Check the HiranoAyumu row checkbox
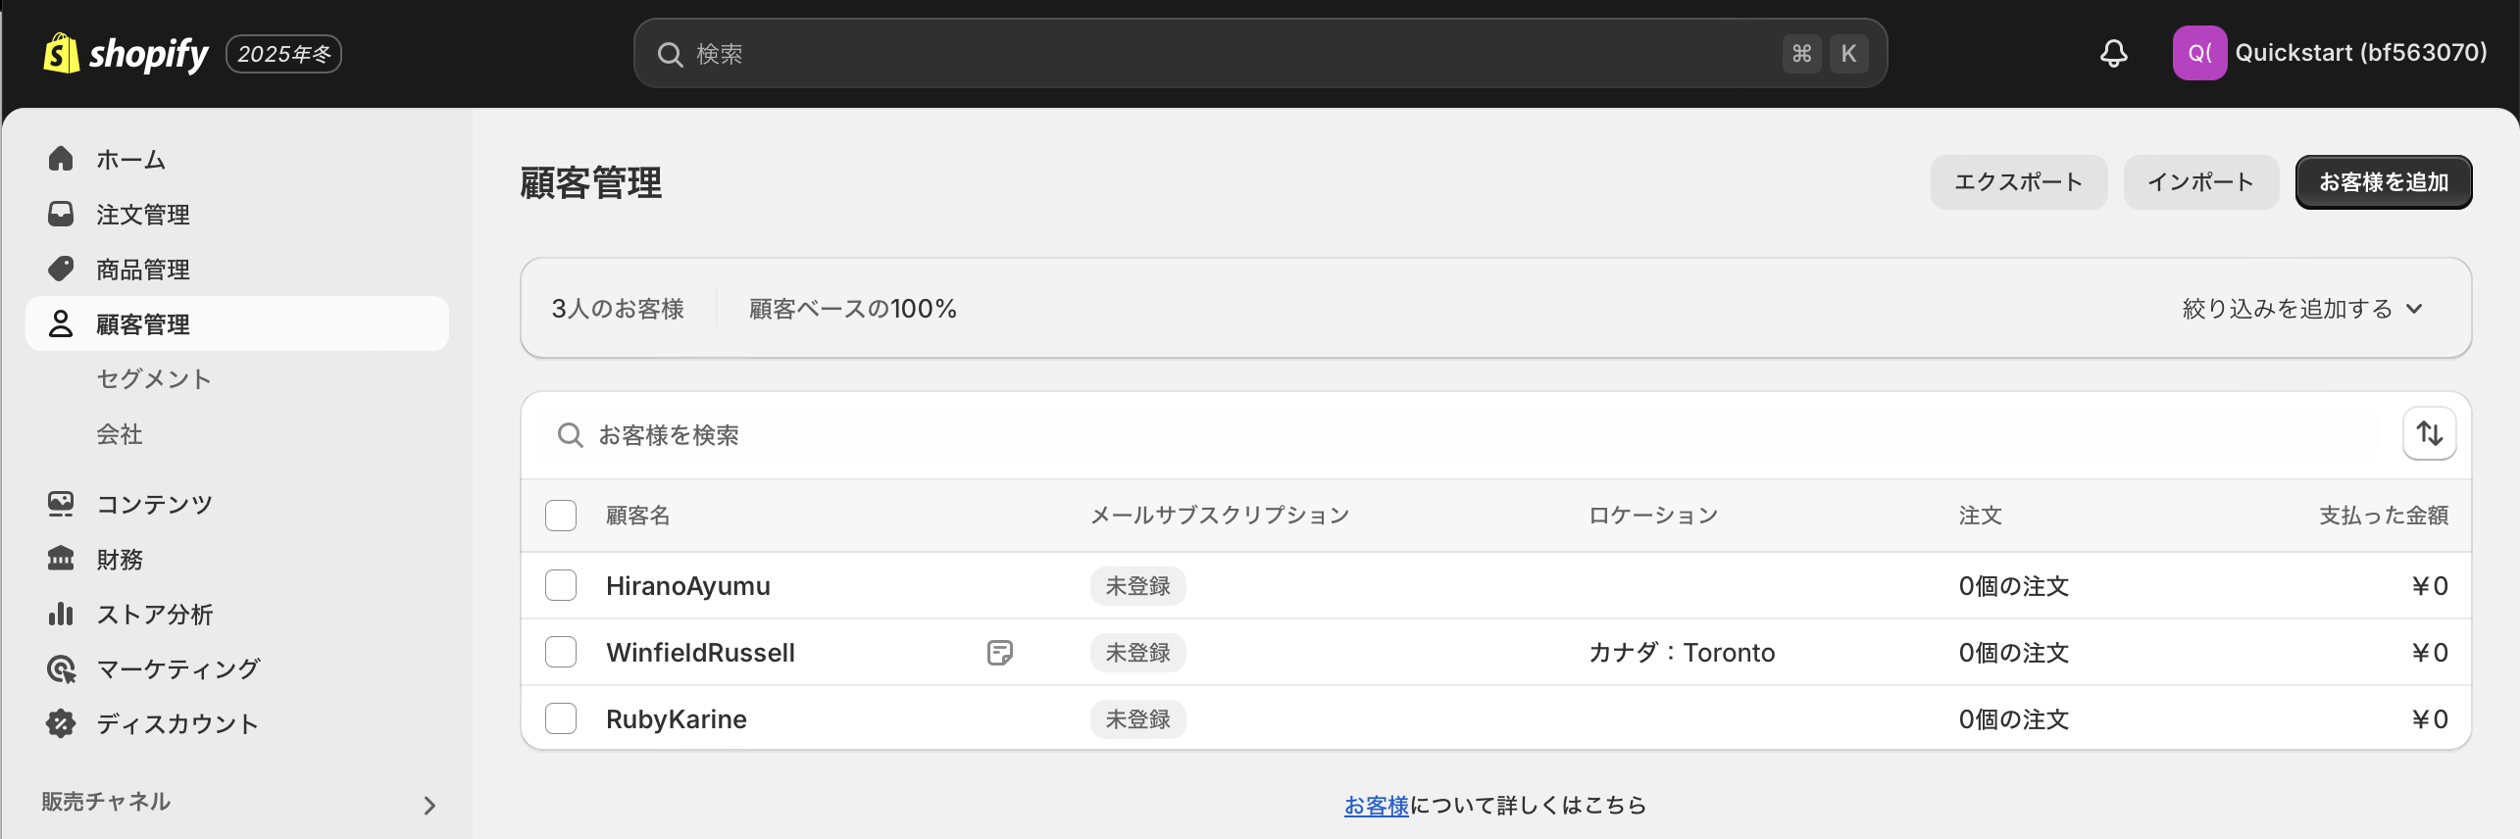This screenshot has width=2520, height=839. click(561, 585)
